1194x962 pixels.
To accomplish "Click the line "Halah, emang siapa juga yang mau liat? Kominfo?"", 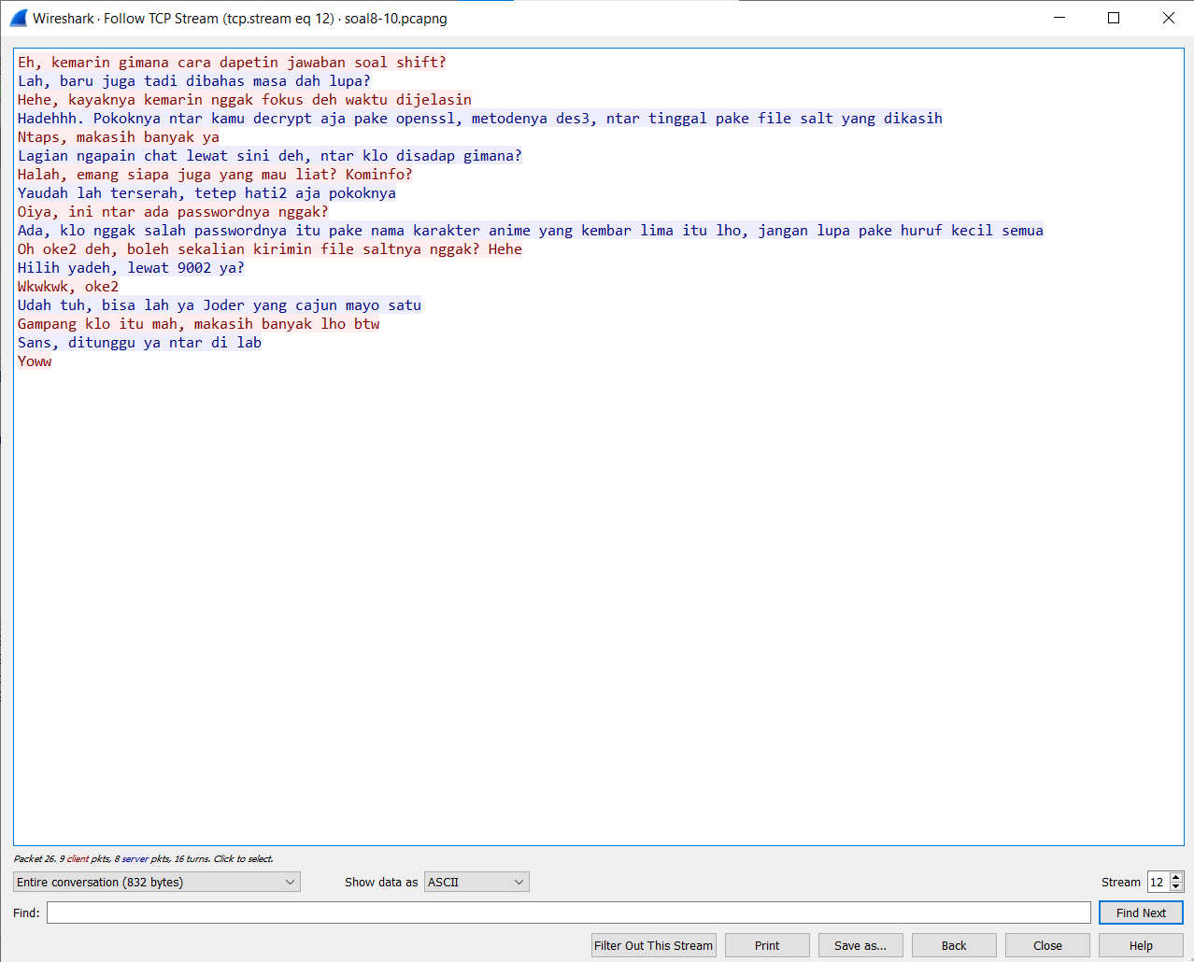I will 215,175.
